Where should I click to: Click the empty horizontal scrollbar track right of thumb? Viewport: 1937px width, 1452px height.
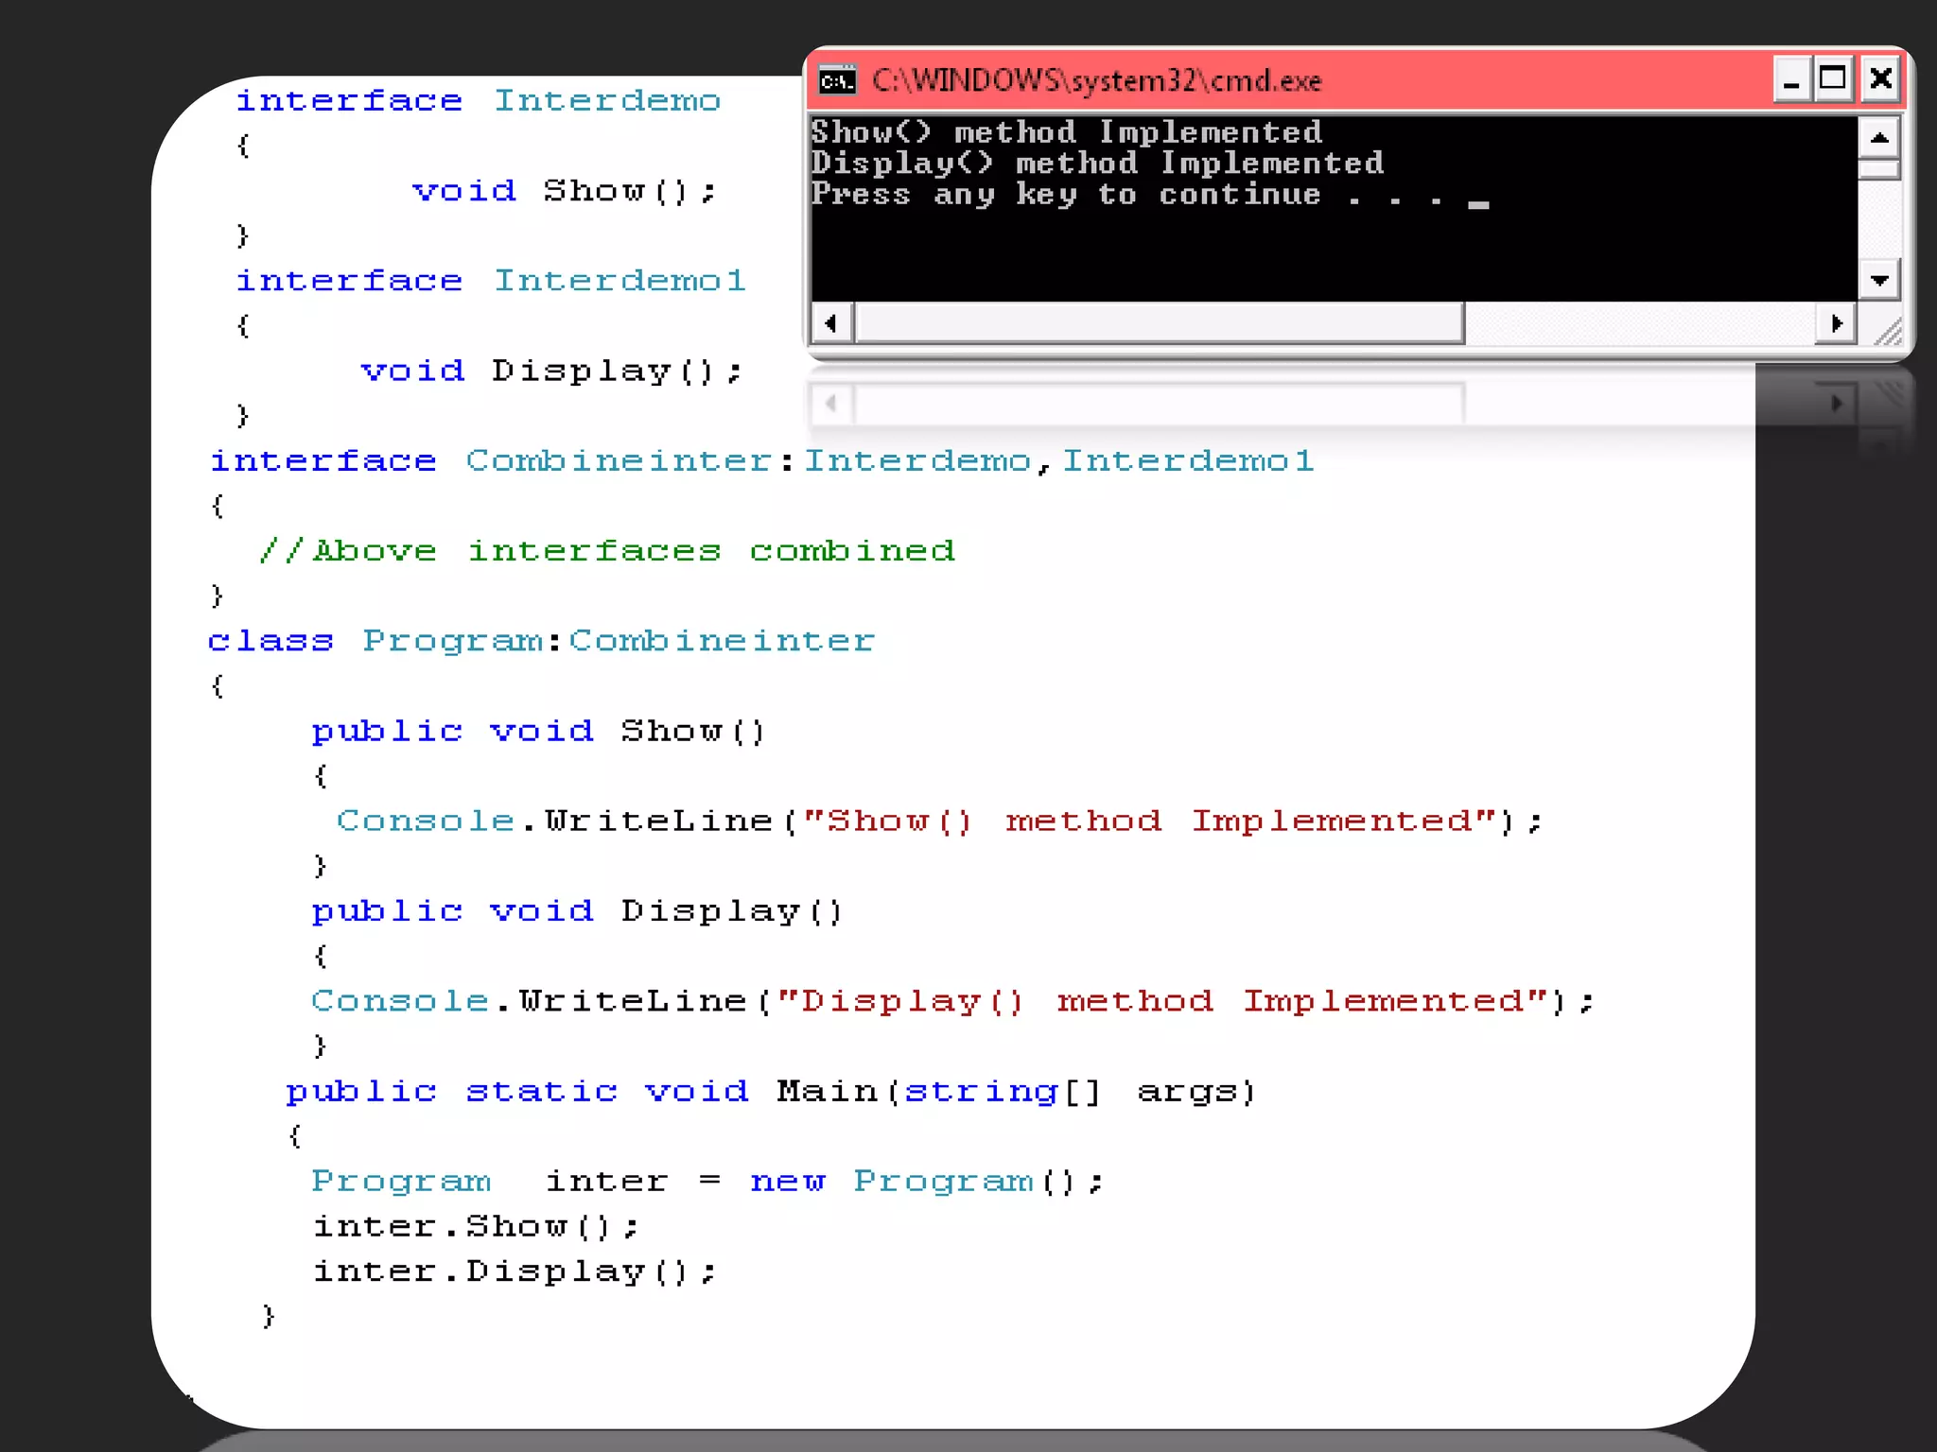click(1638, 323)
